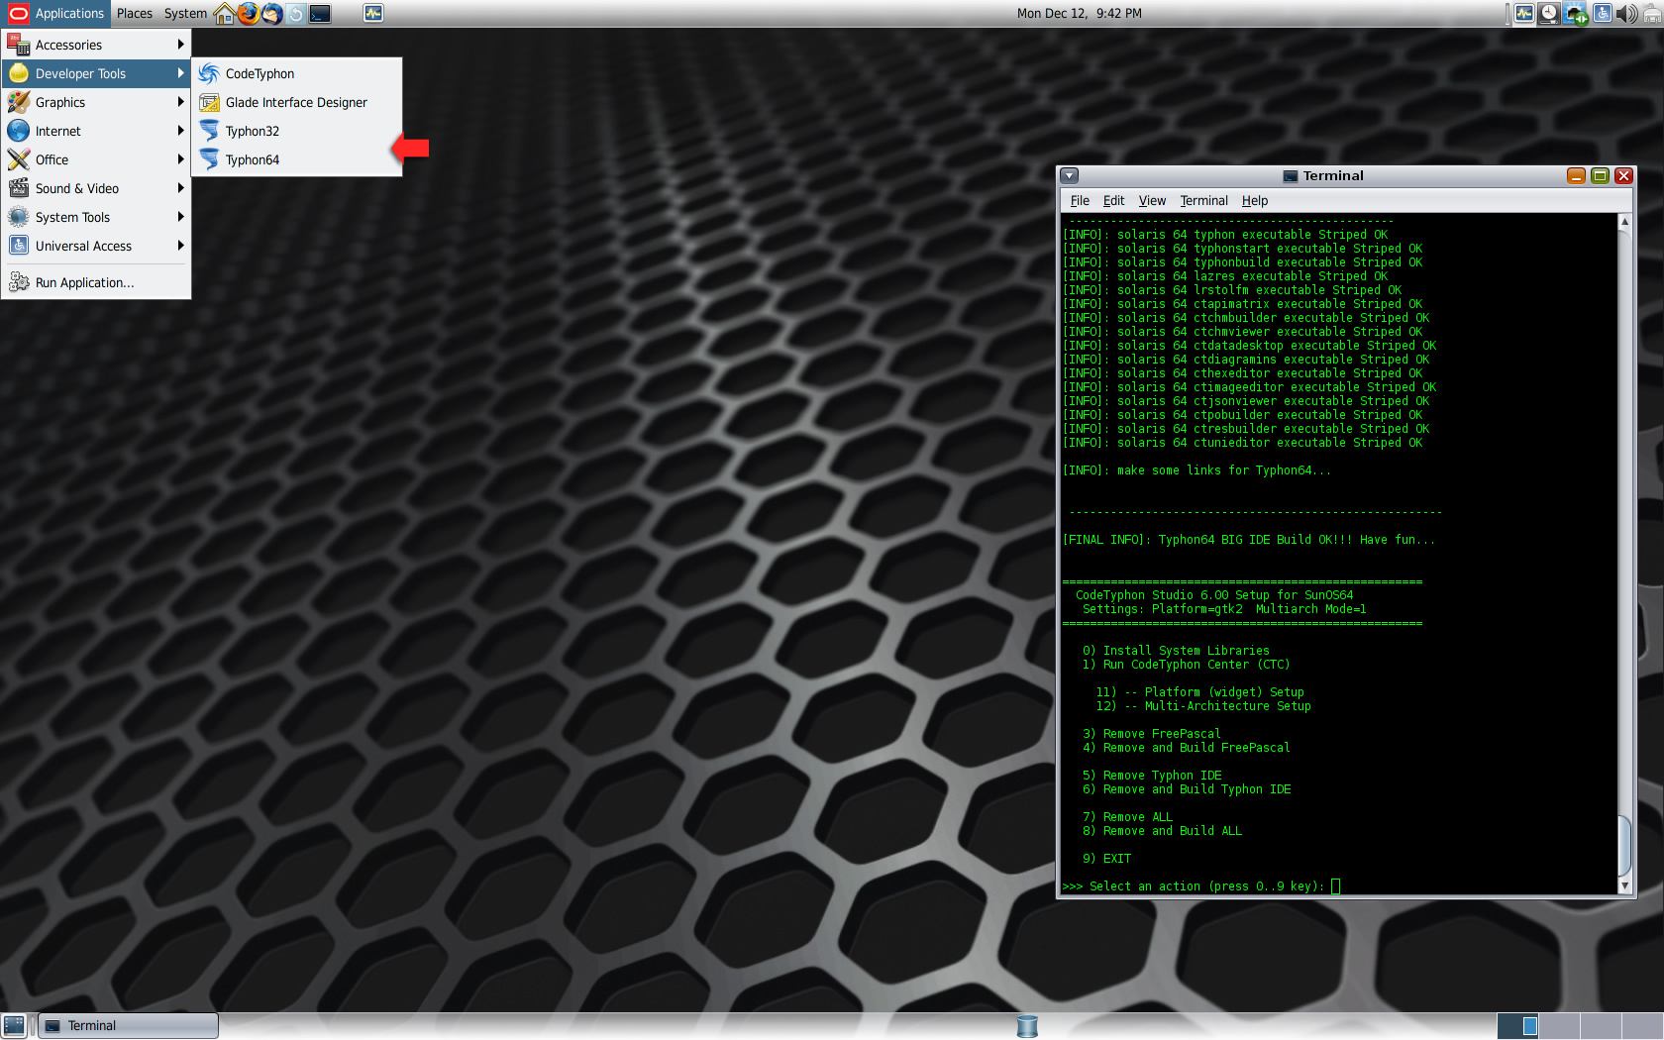Click the Terminal vertical scrollbar thumb
The width and height of the screenshot is (1664, 1040).
pos(1624,845)
